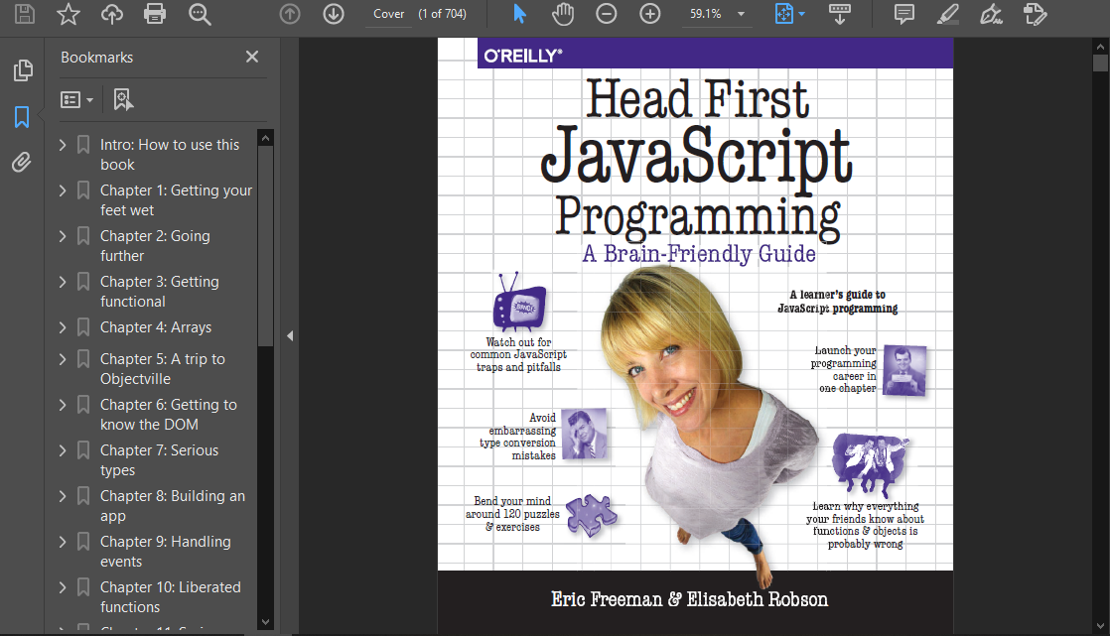Choose the arrow selection tool
The height and width of the screenshot is (636, 1110).
pos(519,14)
